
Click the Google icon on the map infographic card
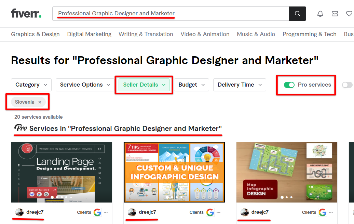(x=323, y=212)
